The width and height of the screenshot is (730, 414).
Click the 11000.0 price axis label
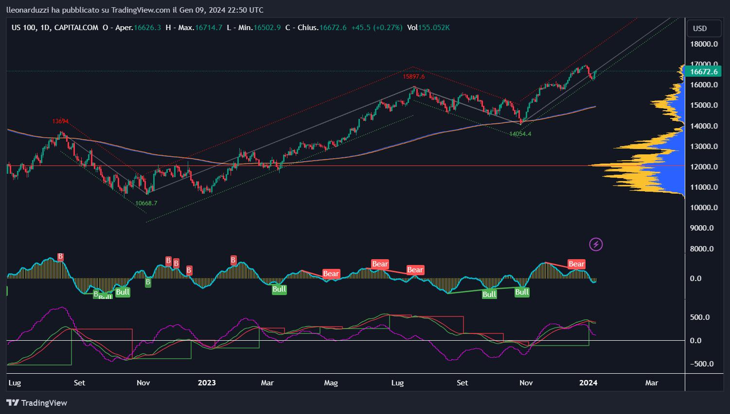[x=704, y=187]
